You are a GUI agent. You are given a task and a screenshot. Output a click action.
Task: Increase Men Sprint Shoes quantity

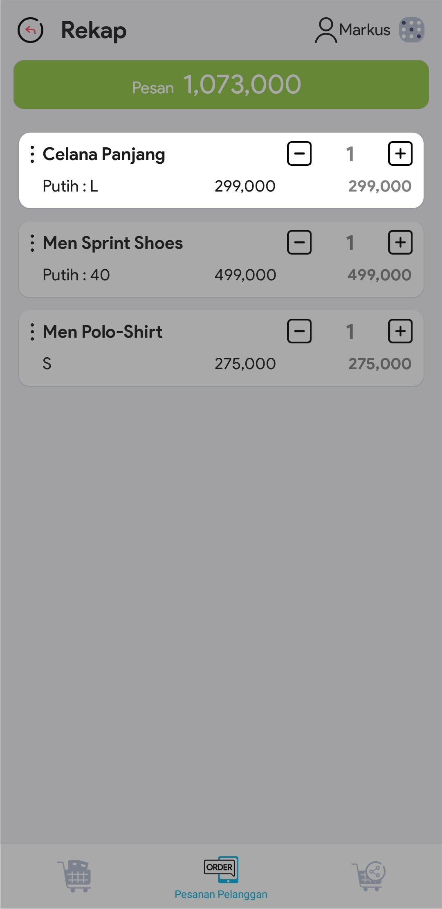point(400,243)
